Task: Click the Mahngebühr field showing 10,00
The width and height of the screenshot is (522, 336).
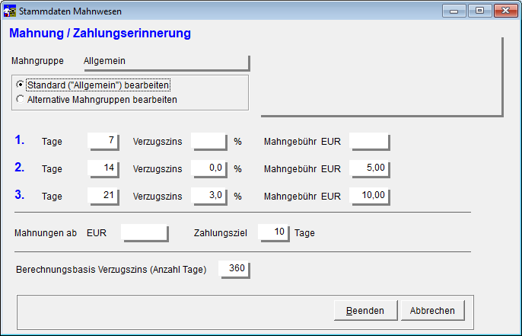Action: (370, 196)
